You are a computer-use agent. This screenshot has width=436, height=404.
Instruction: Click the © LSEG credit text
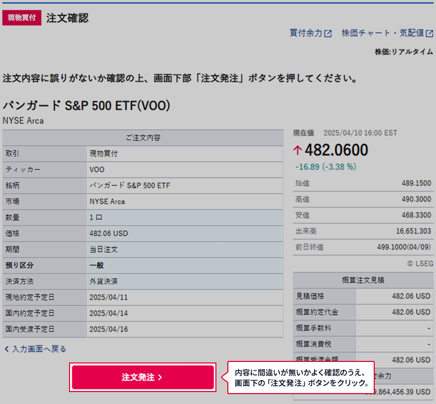tap(420, 263)
